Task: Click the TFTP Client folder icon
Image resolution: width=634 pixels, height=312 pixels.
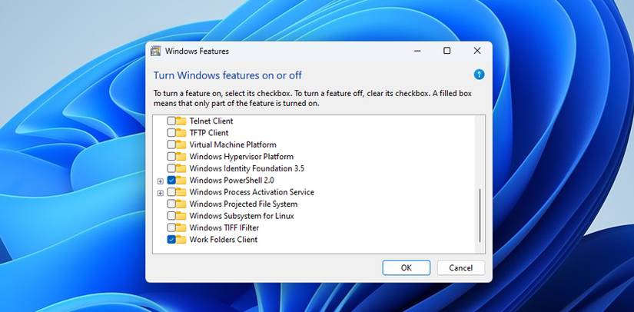Action: tap(181, 132)
